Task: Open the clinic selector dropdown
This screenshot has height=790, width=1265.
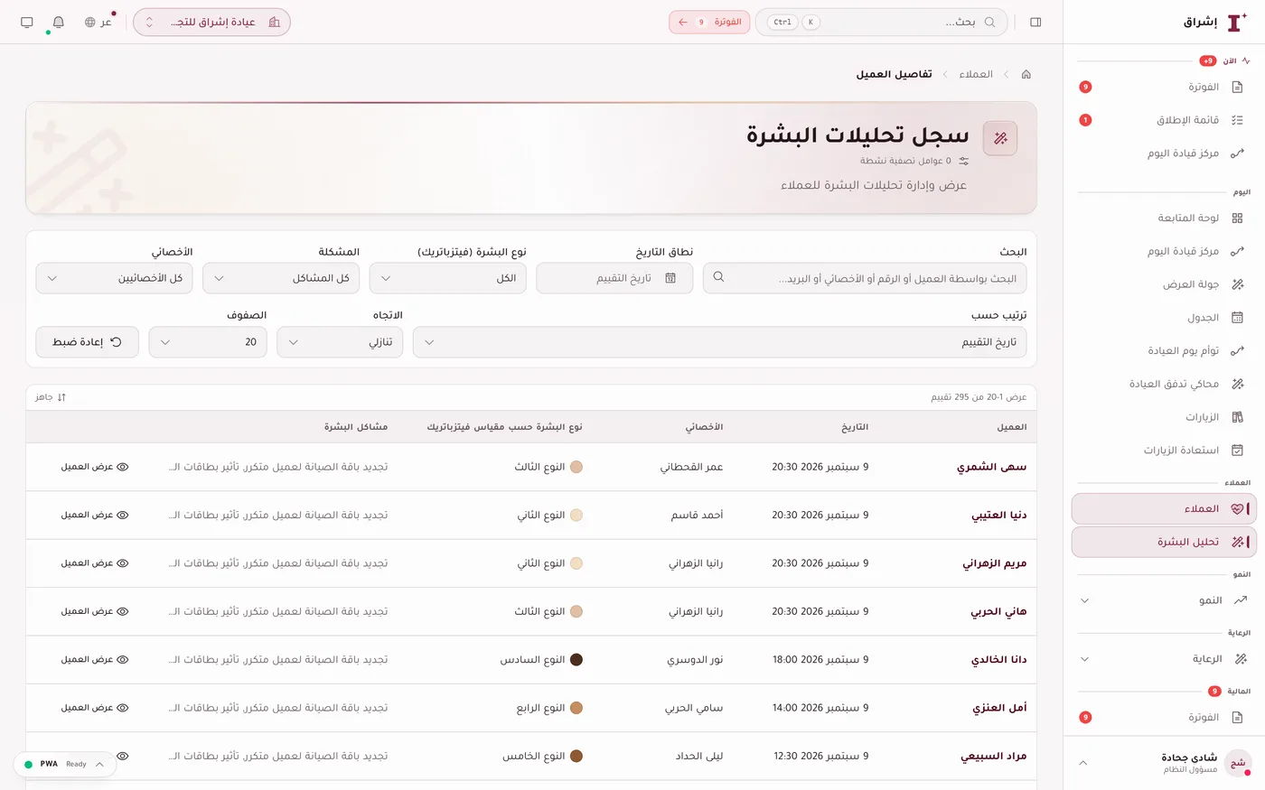Action: 211,22
